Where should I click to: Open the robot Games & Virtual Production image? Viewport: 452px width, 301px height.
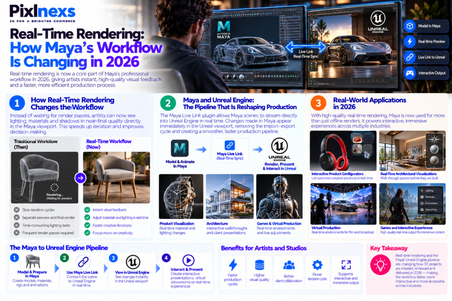coord(279,197)
